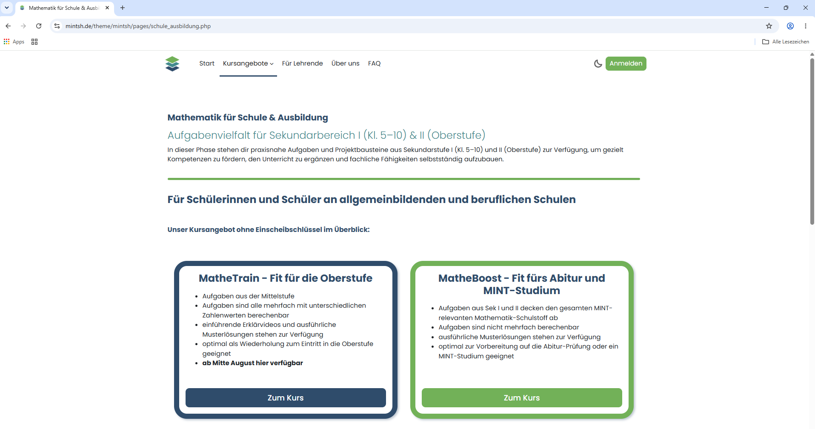This screenshot has width=815, height=429.
Task: Click the MatheTrain – Fit für die Oberstufe heading
Action: [286, 278]
